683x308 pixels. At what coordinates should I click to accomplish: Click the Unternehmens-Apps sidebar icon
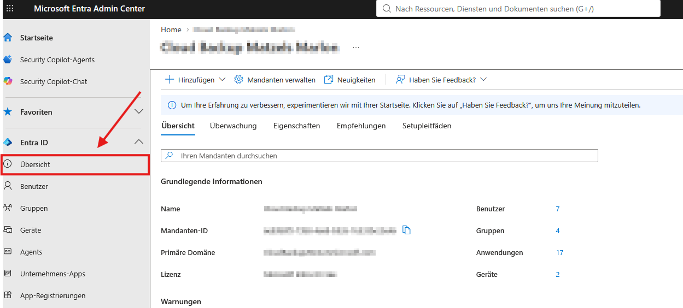click(x=8, y=274)
